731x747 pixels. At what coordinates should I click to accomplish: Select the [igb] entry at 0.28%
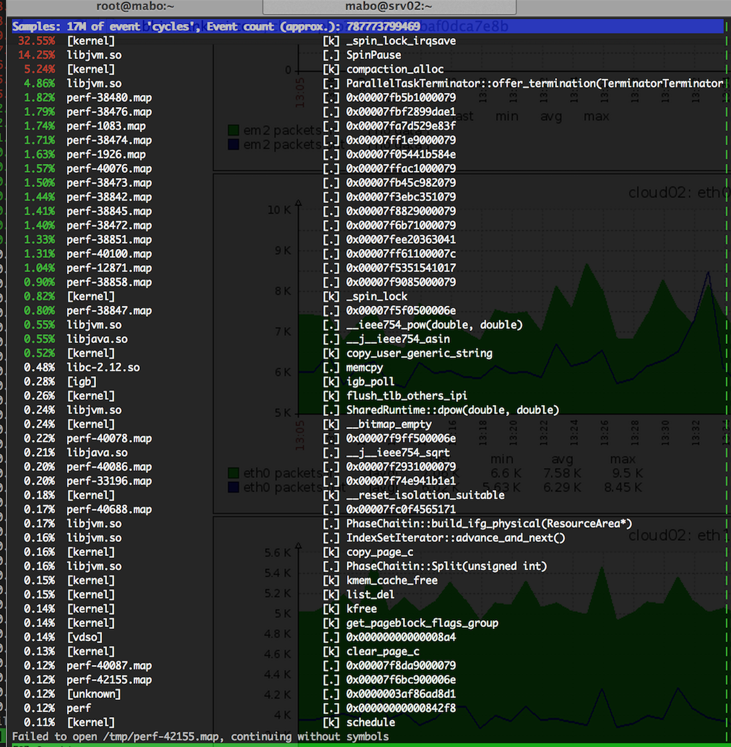81,382
